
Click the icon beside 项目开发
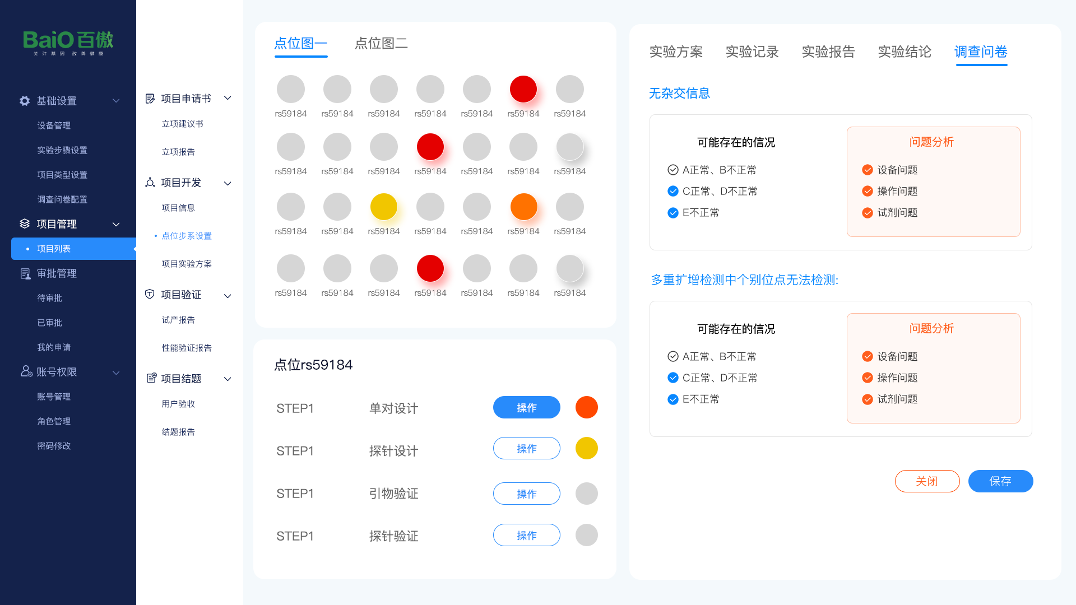pos(150,183)
